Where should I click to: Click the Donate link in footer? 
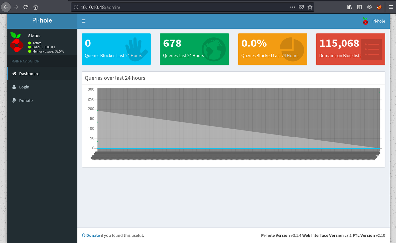(93, 235)
